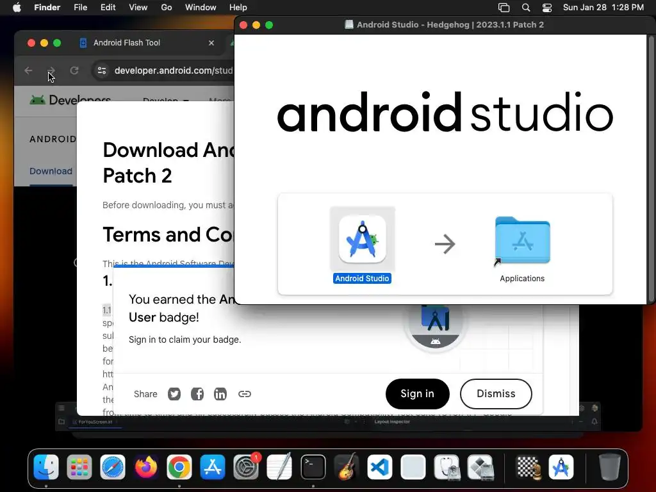The image size is (656, 492).
Task: Open TextEdit from the dock
Action: point(279,467)
